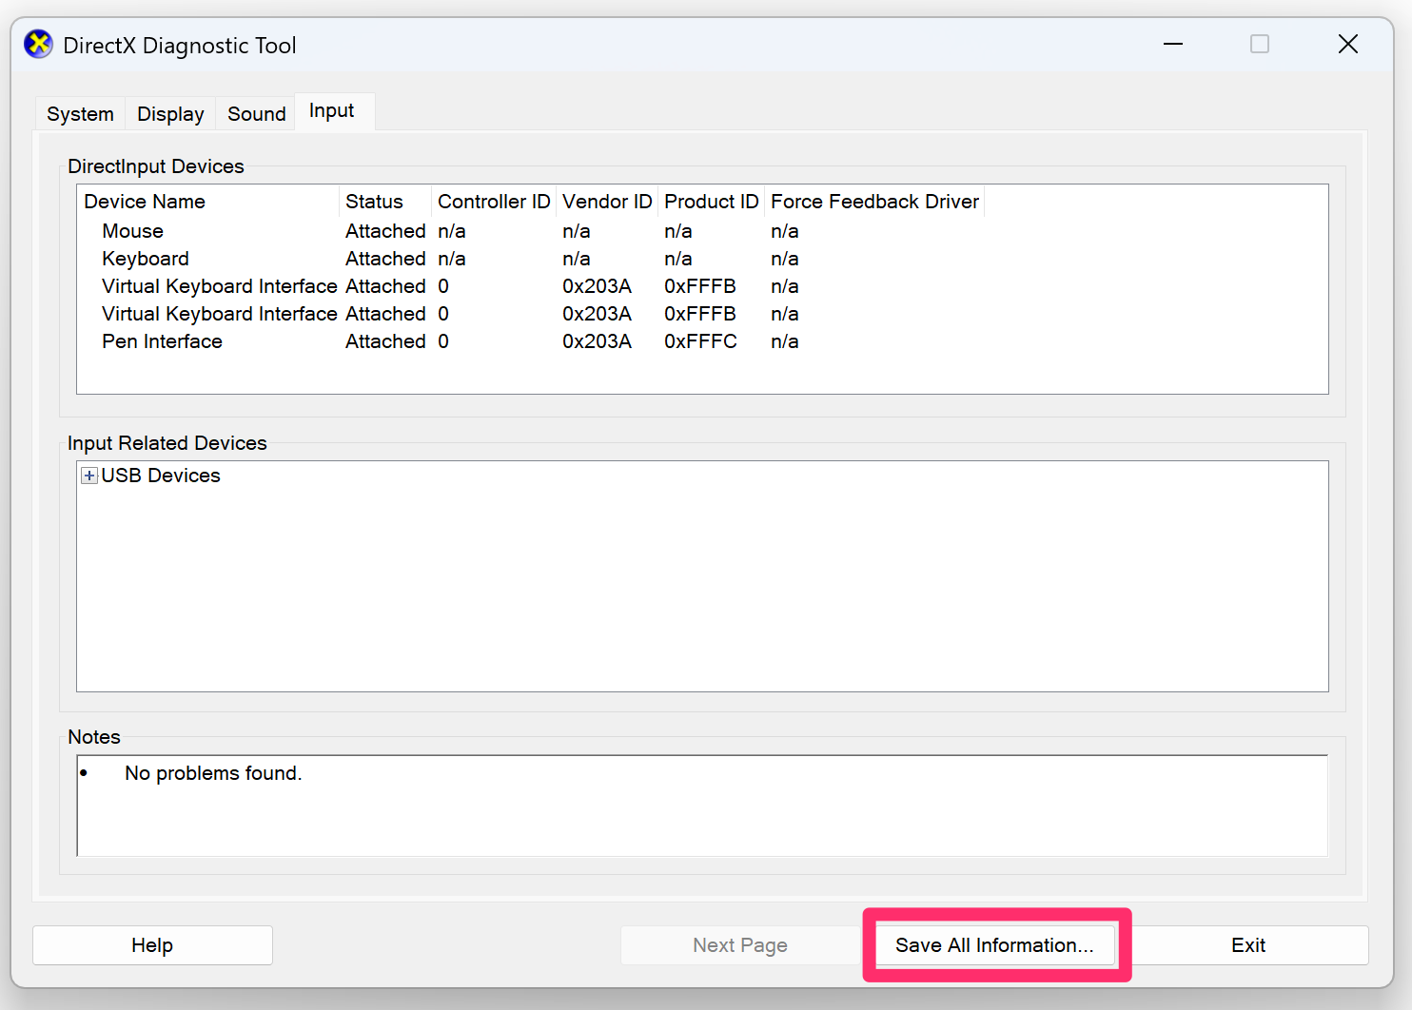The width and height of the screenshot is (1412, 1010).
Task: Select the Mouse device row
Action: [x=132, y=230]
